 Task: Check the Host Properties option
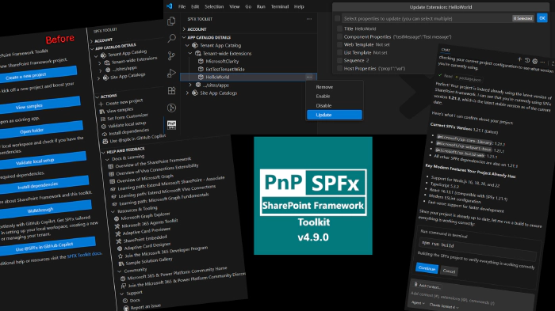click(x=340, y=69)
